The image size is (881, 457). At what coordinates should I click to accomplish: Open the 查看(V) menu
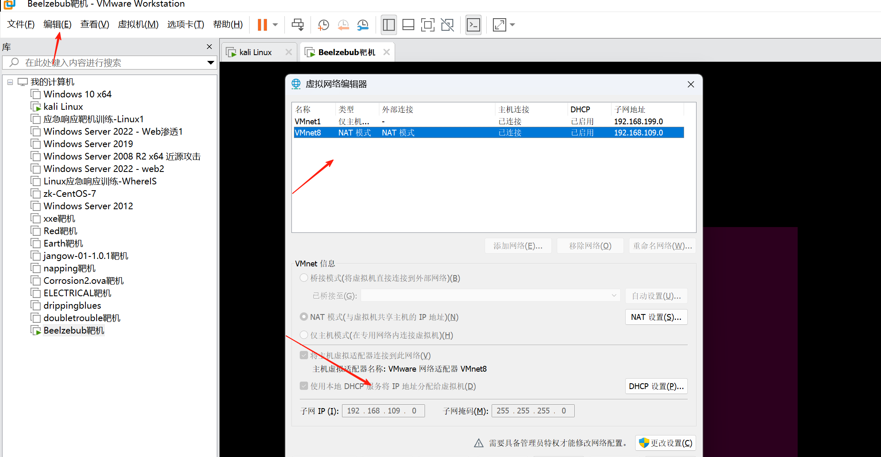click(95, 24)
